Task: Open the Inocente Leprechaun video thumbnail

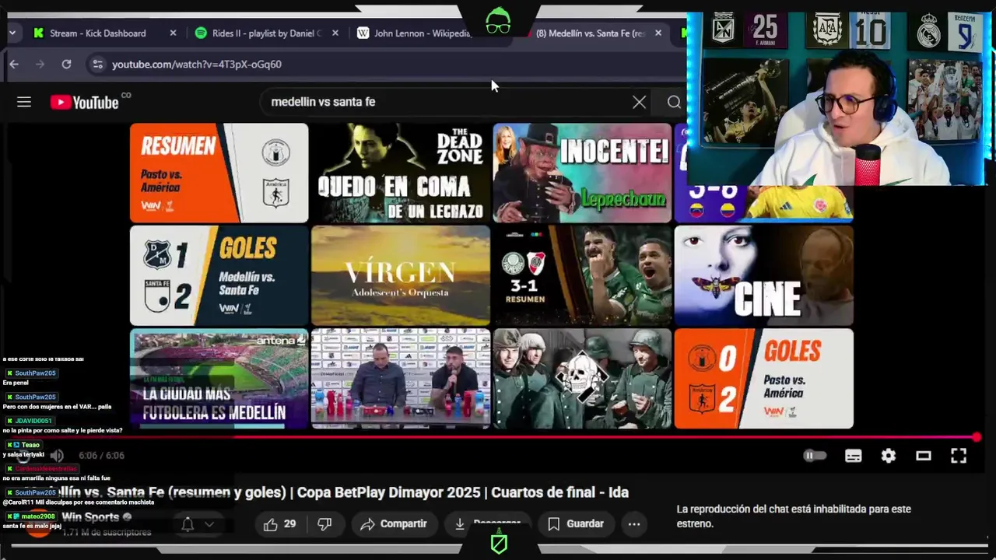Action: click(x=582, y=173)
